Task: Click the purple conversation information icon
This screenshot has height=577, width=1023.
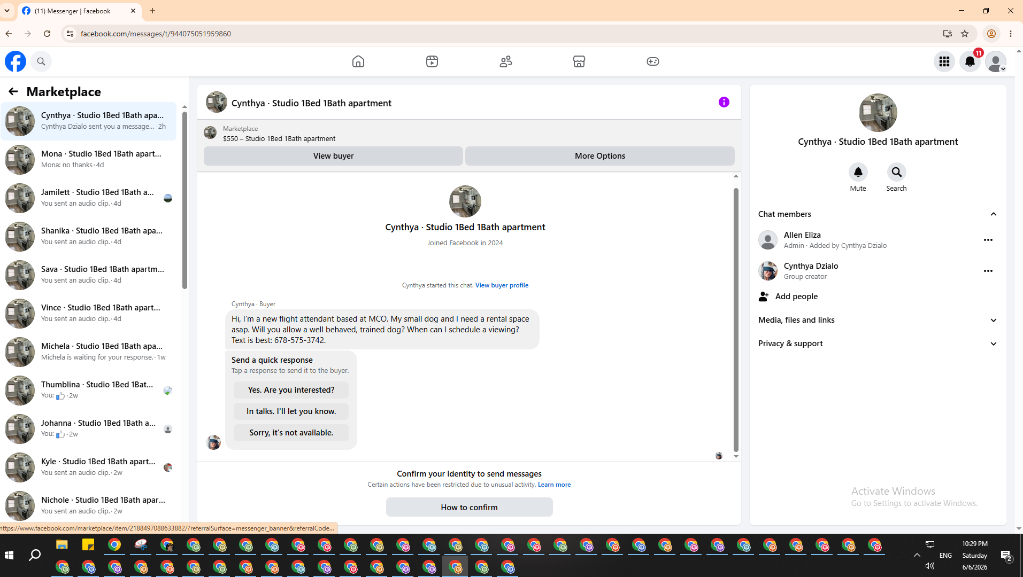Action: pyautogui.click(x=724, y=102)
